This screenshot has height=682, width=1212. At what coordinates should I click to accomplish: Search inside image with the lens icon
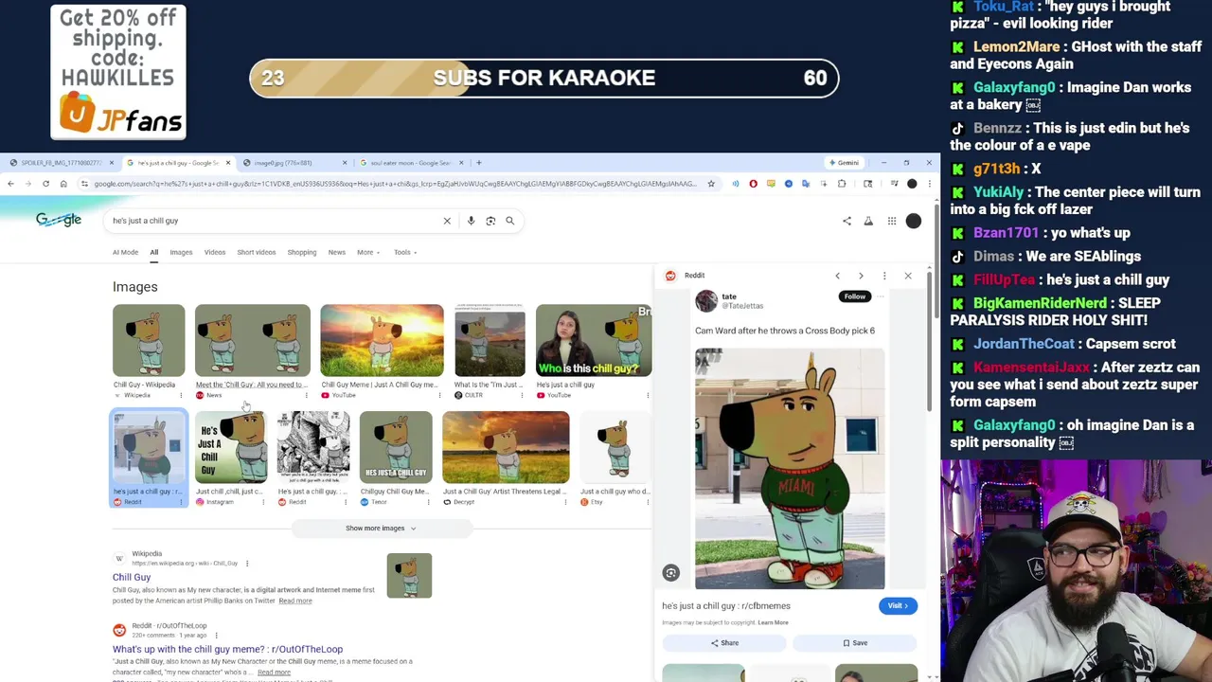point(670,572)
